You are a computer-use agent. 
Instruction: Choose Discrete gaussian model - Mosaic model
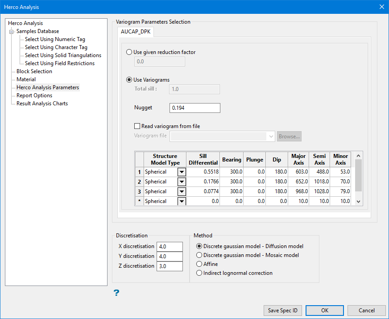(199, 255)
